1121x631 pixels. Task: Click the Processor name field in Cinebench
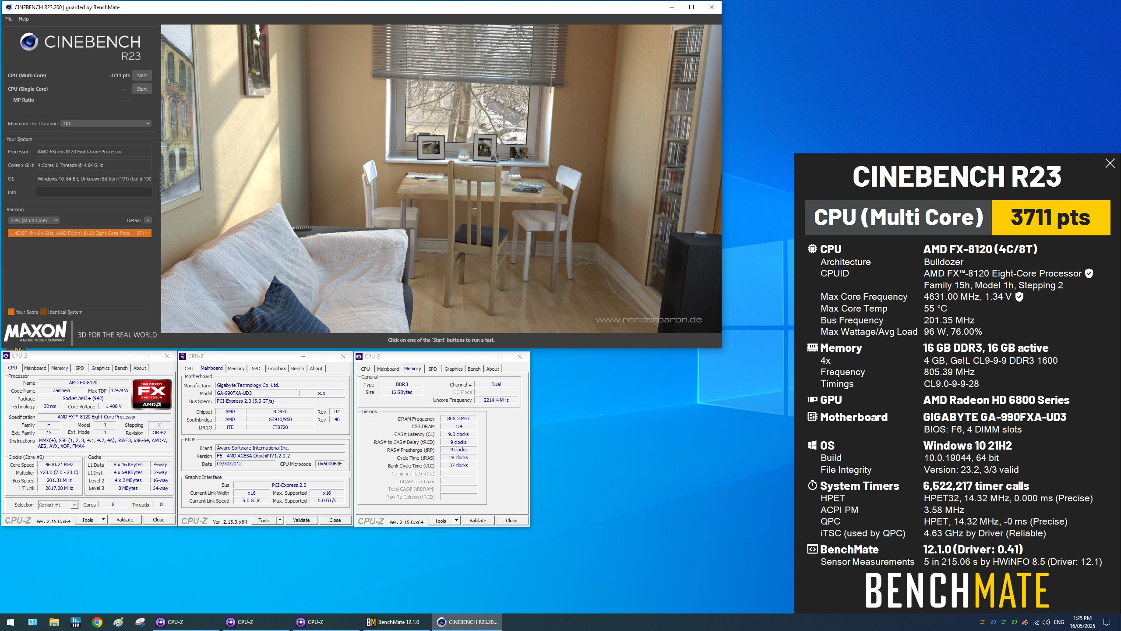(x=94, y=152)
